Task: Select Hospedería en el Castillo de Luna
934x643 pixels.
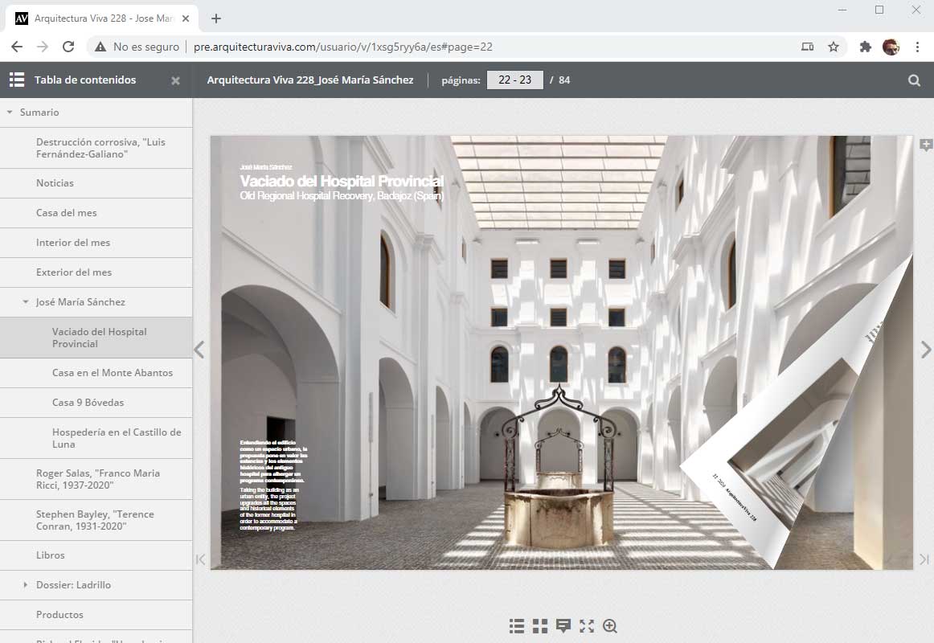Action: 117,438
